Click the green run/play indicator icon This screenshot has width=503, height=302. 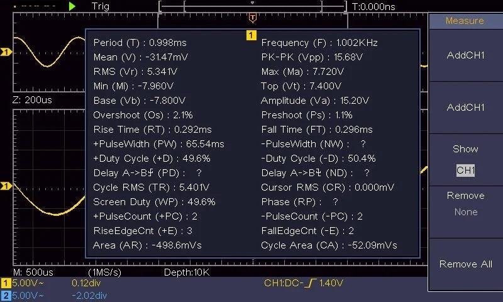tap(72, 6)
